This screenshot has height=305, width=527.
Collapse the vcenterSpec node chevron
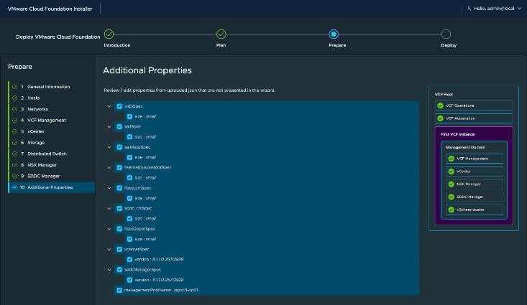109,249
